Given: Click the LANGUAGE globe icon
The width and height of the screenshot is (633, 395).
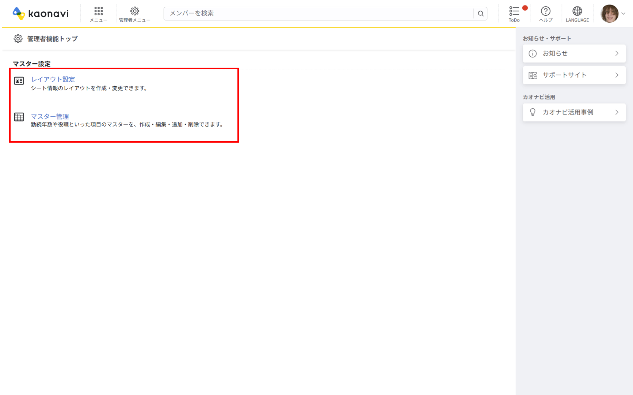Looking at the screenshot, I should coord(577,11).
